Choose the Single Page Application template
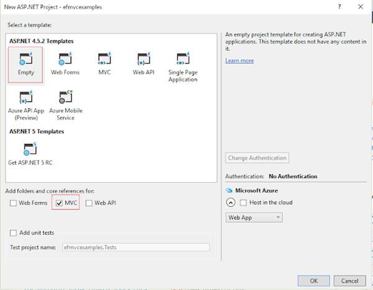 click(183, 60)
